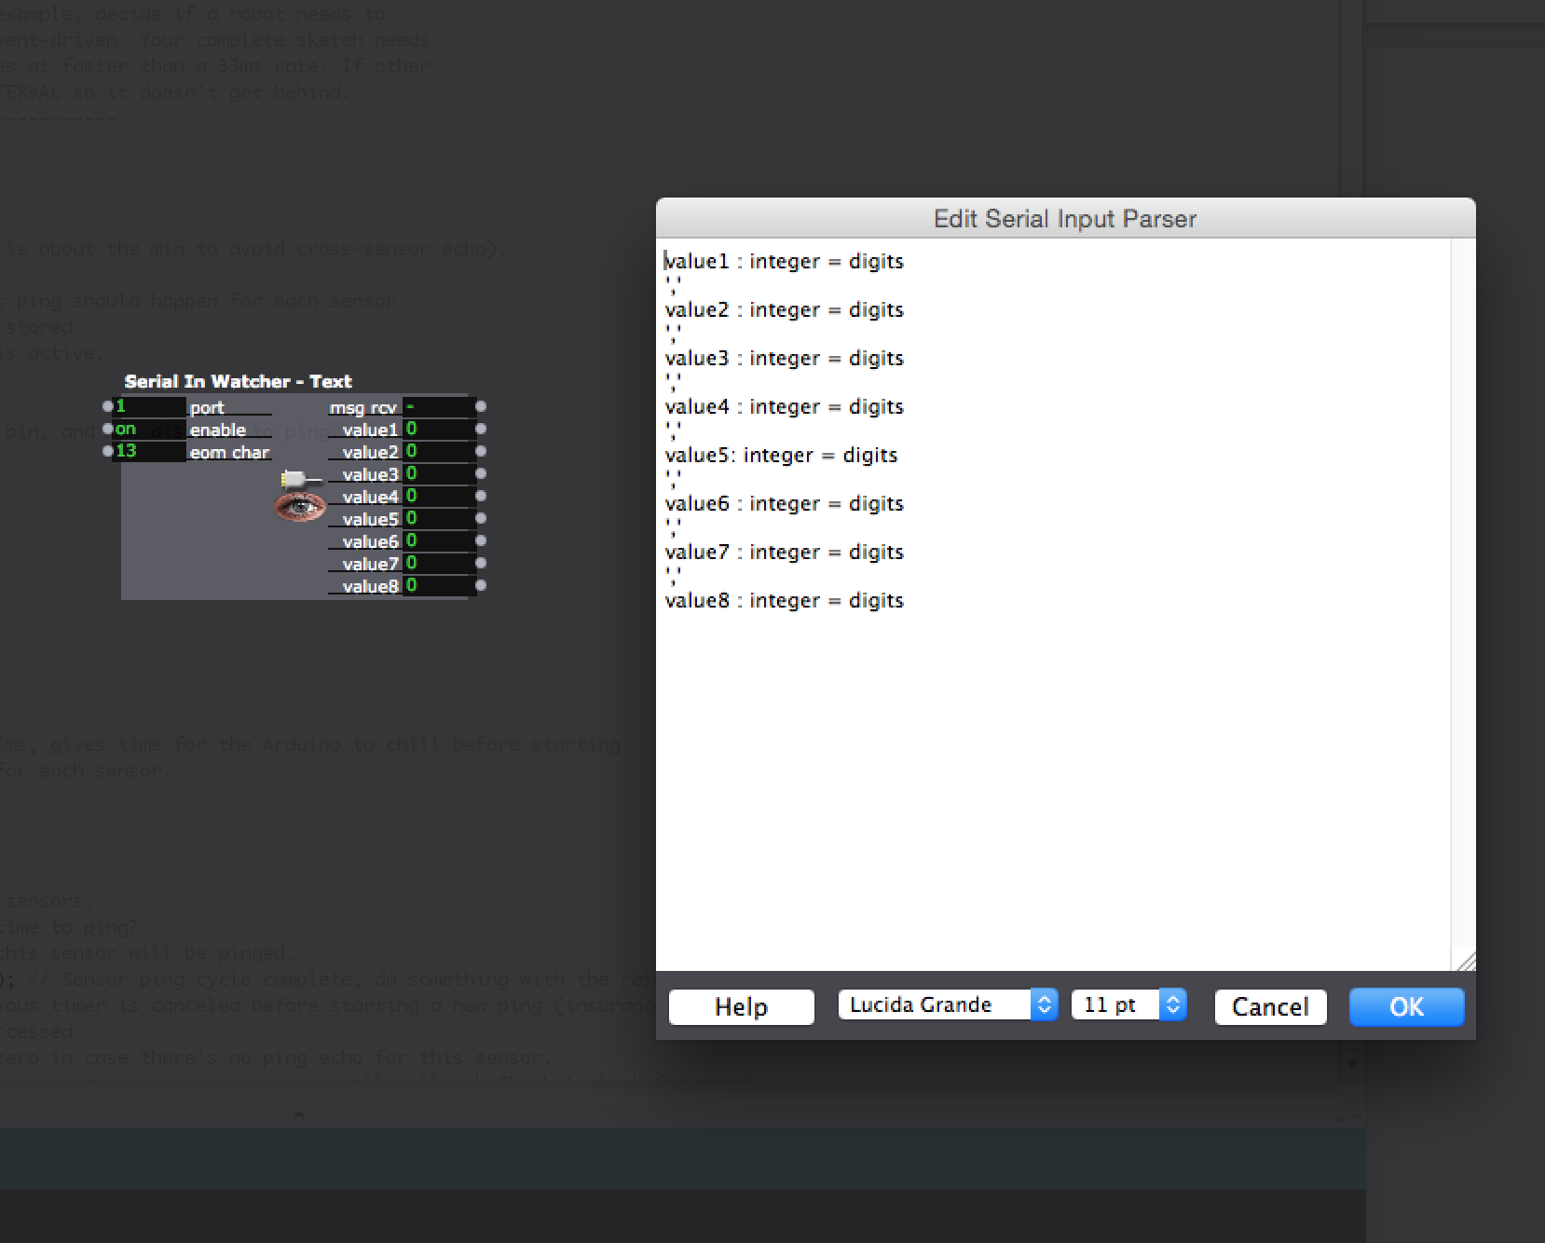Click the value7 output connector dot
The height and width of the screenshot is (1243, 1545).
[x=481, y=563]
